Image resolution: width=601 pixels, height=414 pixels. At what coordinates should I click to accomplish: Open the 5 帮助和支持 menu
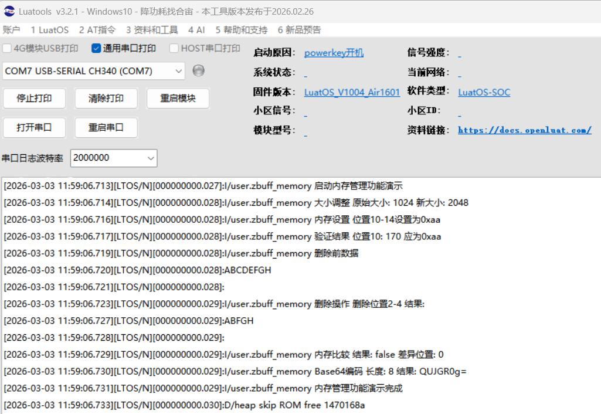(242, 30)
